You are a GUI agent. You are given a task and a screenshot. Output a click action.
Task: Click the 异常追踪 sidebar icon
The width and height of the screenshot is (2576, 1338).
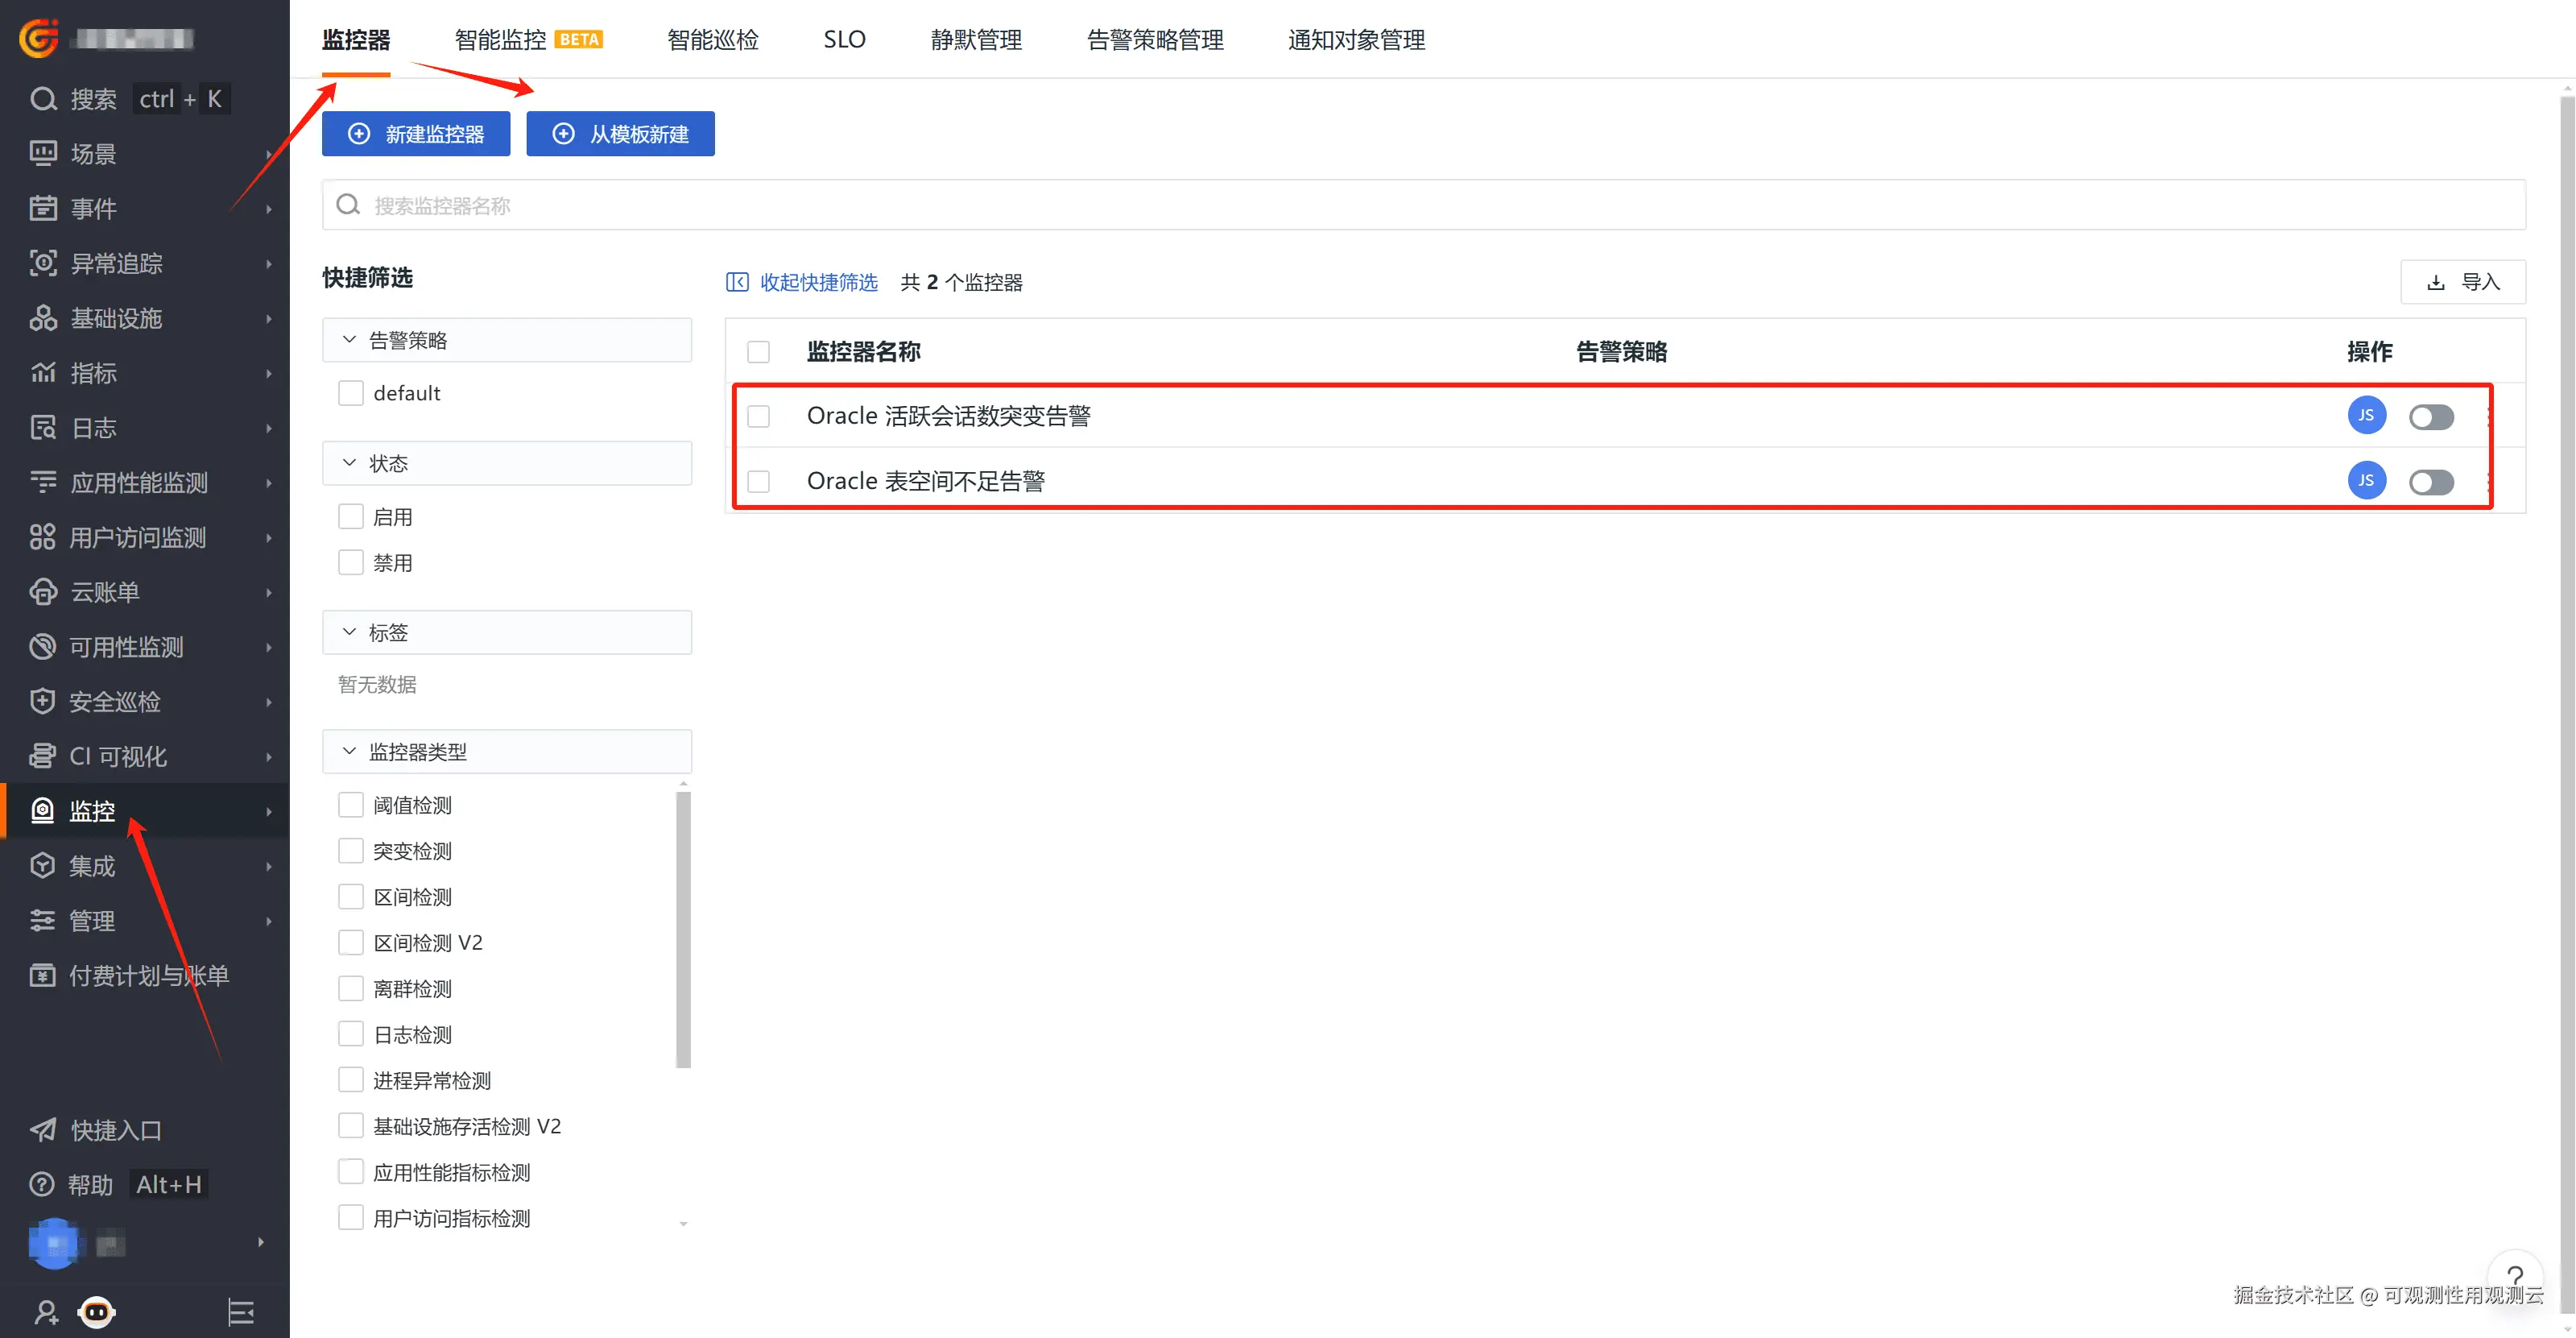(x=42, y=263)
